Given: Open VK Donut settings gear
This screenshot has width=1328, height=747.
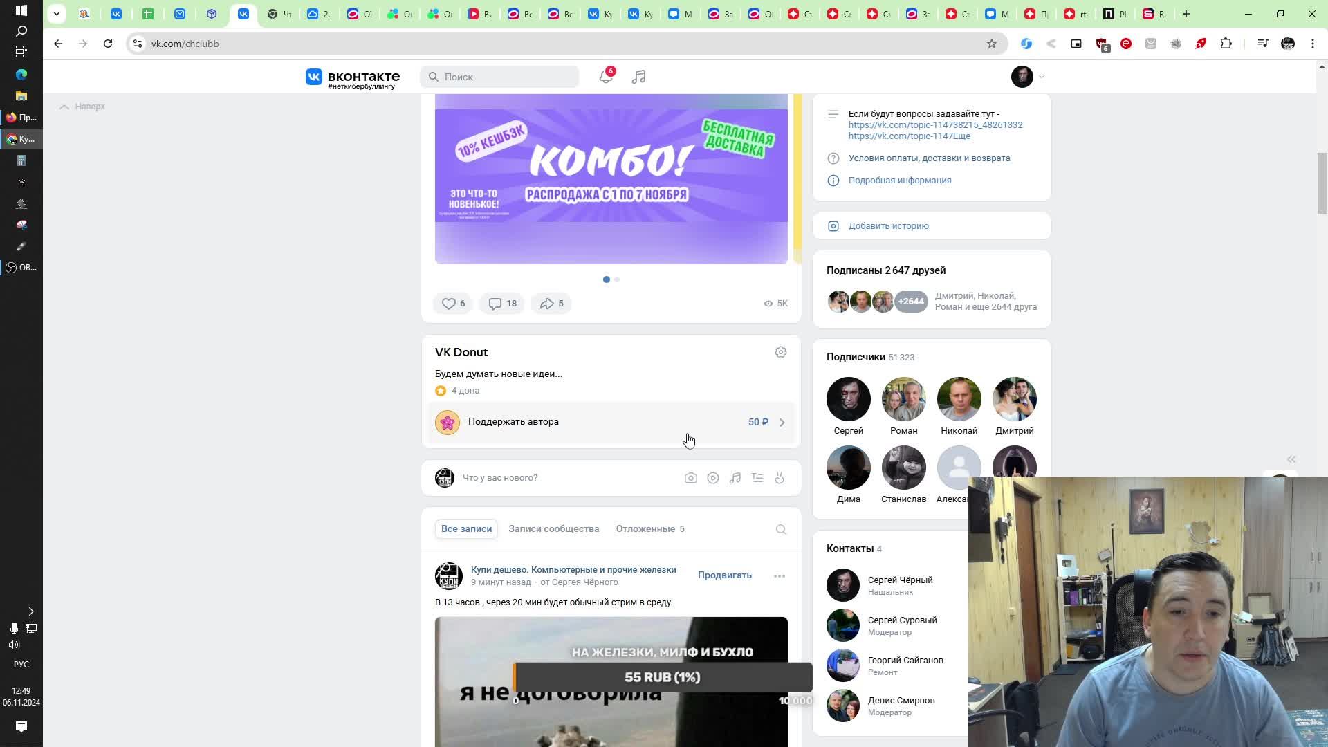Looking at the screenshot, I should (780, 352).
